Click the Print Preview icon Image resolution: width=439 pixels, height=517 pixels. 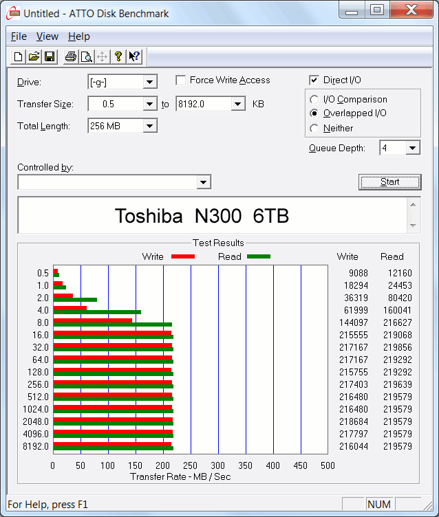click(x=87, y=56)
